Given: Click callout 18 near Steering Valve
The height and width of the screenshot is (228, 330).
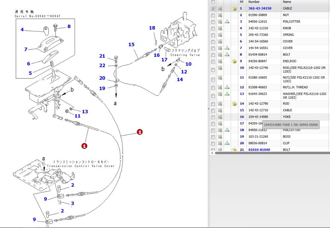Looking at the screenshot, I should pos(152,28).
